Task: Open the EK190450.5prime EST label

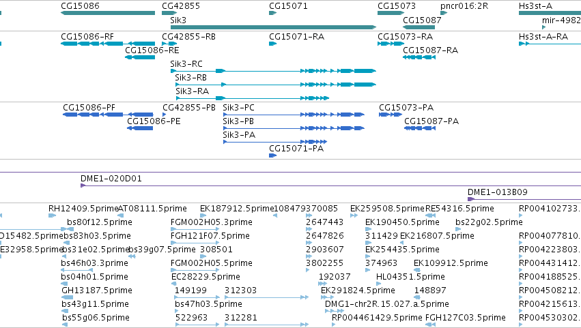Action: click(402, 222)
